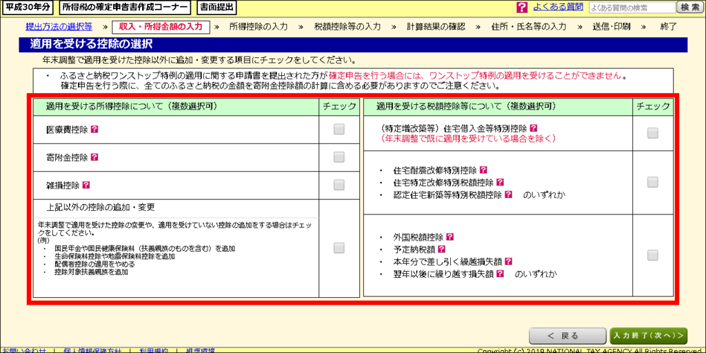Click the 終了 step text

click(668, 27)
